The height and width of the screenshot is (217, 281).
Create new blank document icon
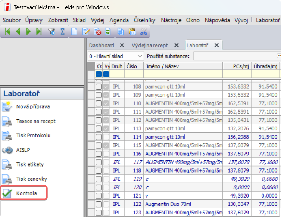pos(74,32)
